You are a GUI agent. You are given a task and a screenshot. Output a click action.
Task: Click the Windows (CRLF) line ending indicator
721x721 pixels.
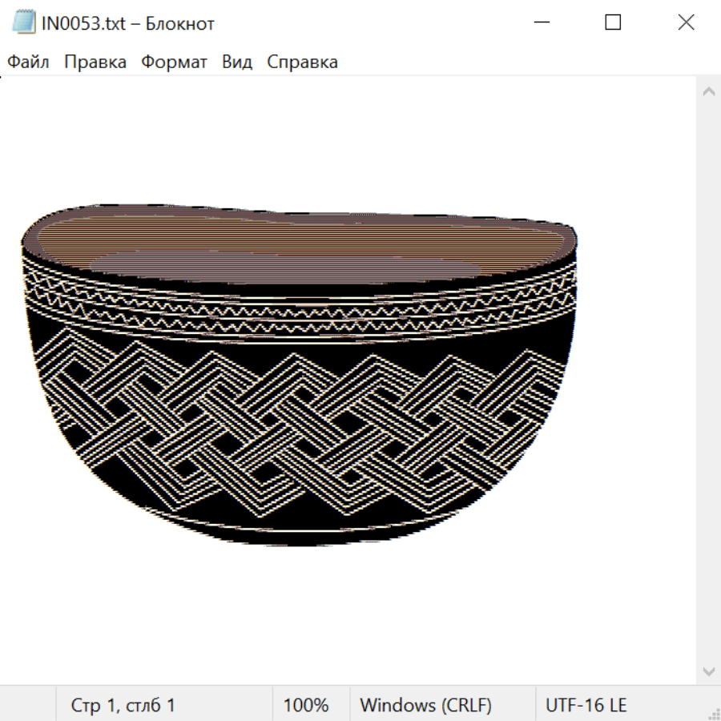tap(425, 705)
